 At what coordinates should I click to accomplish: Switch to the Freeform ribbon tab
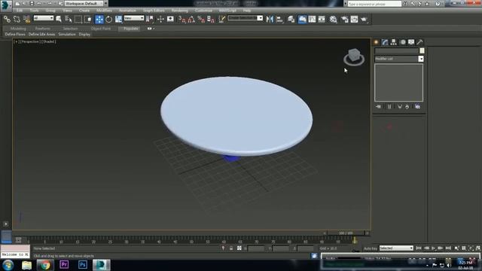point(43,29)
